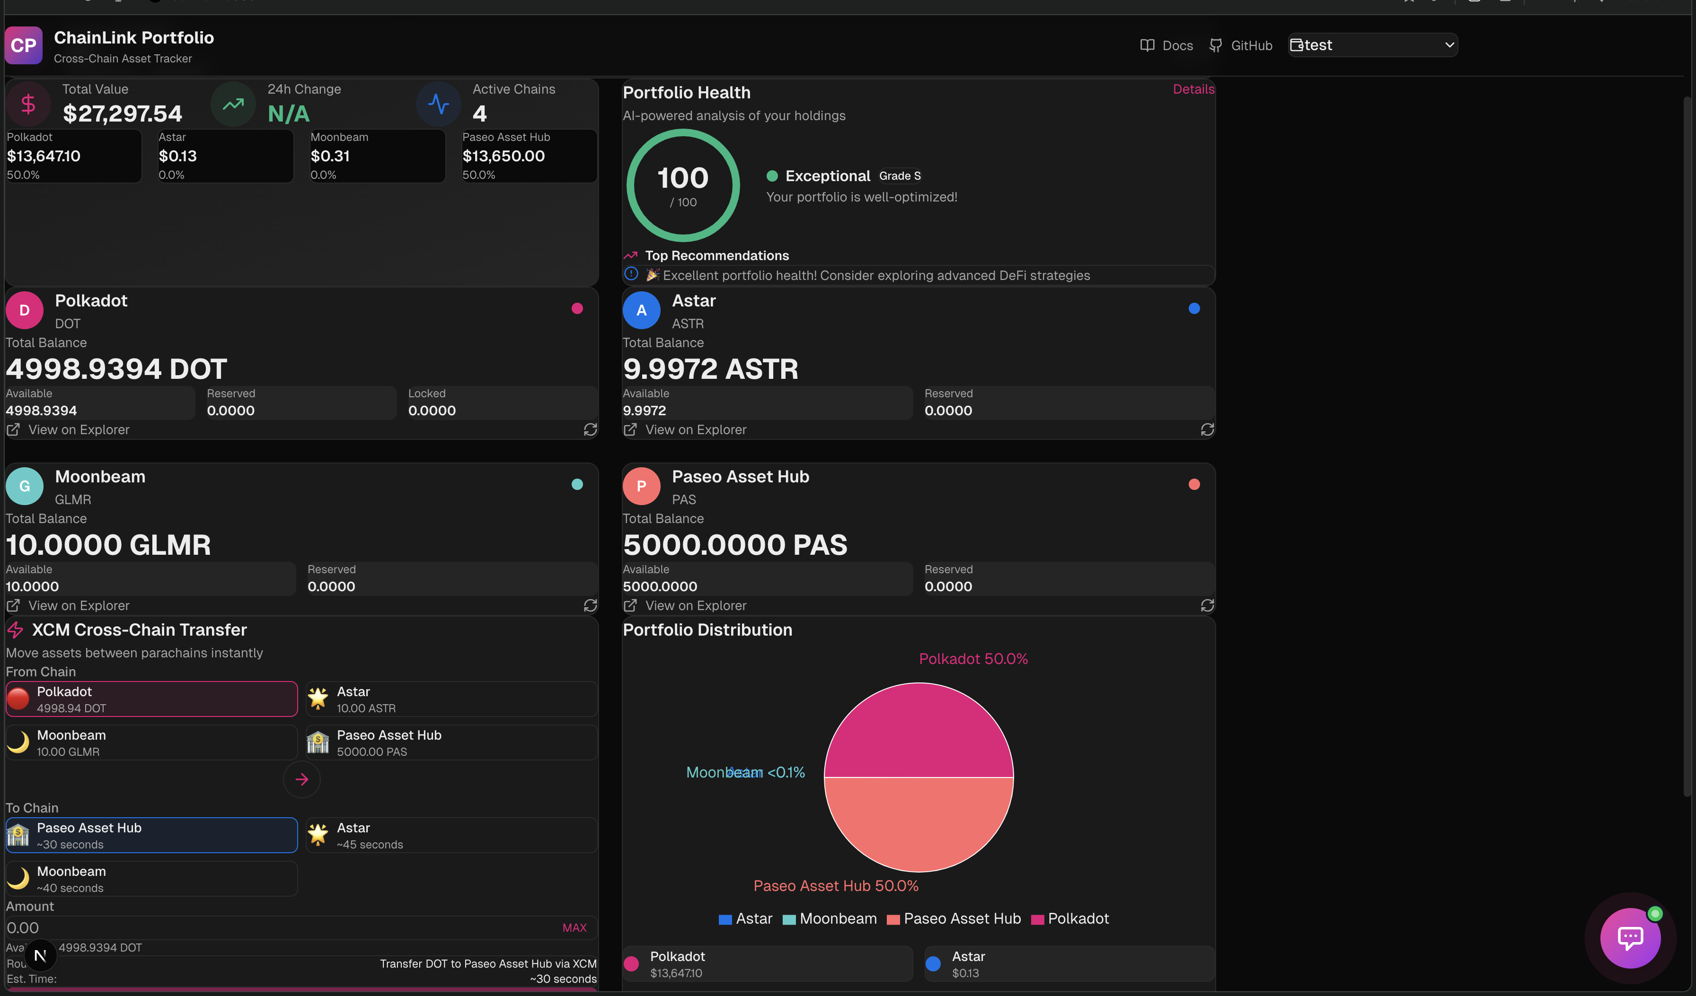Select Moonbeam as the To Chain
1696x996 pixels.
151,879
